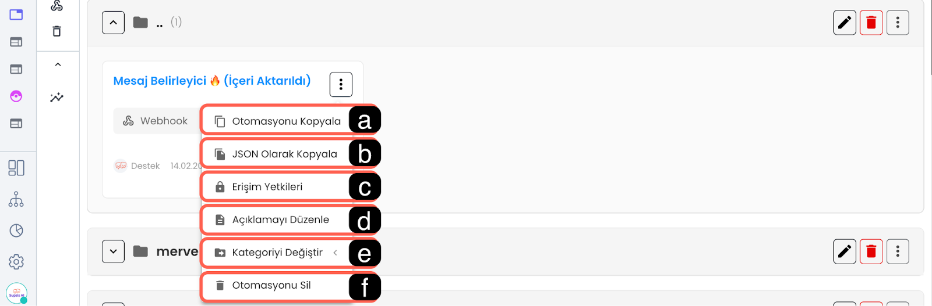
Task: Open the pie chart reports icon
Action: (x=16, y=231)
